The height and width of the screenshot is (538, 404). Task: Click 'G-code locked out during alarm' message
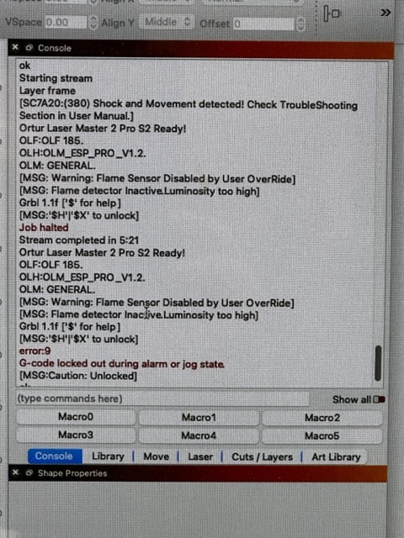(122, 364)
